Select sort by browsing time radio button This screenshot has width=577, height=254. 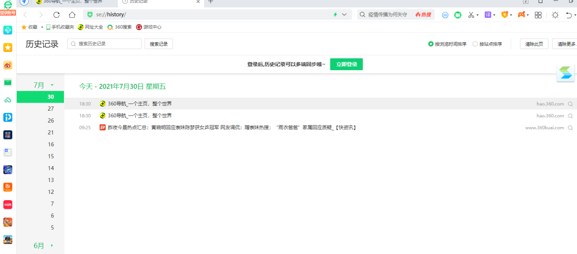[431, 44]
